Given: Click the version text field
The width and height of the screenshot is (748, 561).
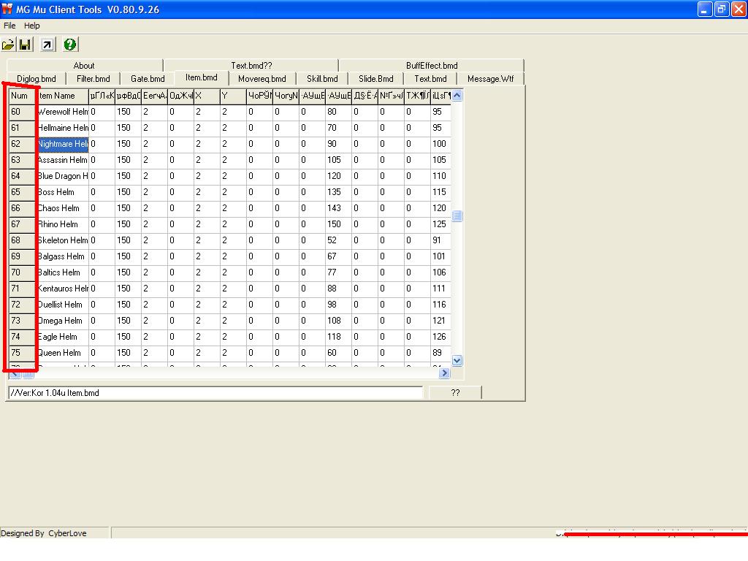Looking at the screenshot, I should 215,392.
